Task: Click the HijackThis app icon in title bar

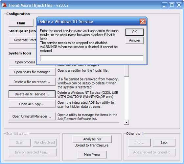Action: (4, 5)
